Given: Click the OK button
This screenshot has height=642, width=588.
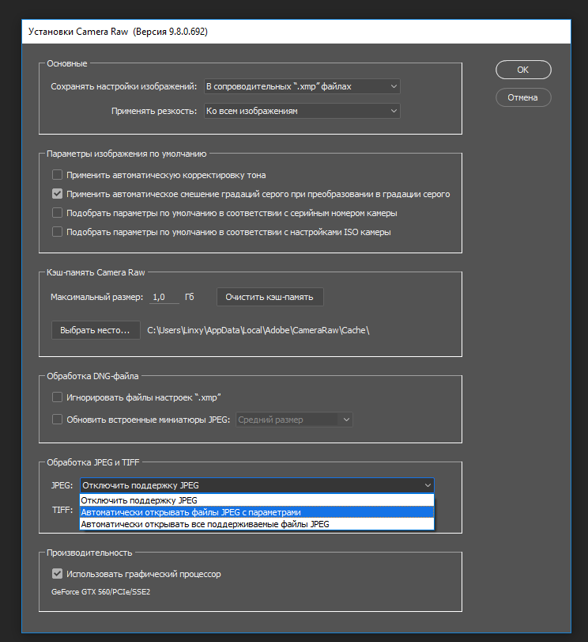Looking at the screenshot, I should click(523, 70).
